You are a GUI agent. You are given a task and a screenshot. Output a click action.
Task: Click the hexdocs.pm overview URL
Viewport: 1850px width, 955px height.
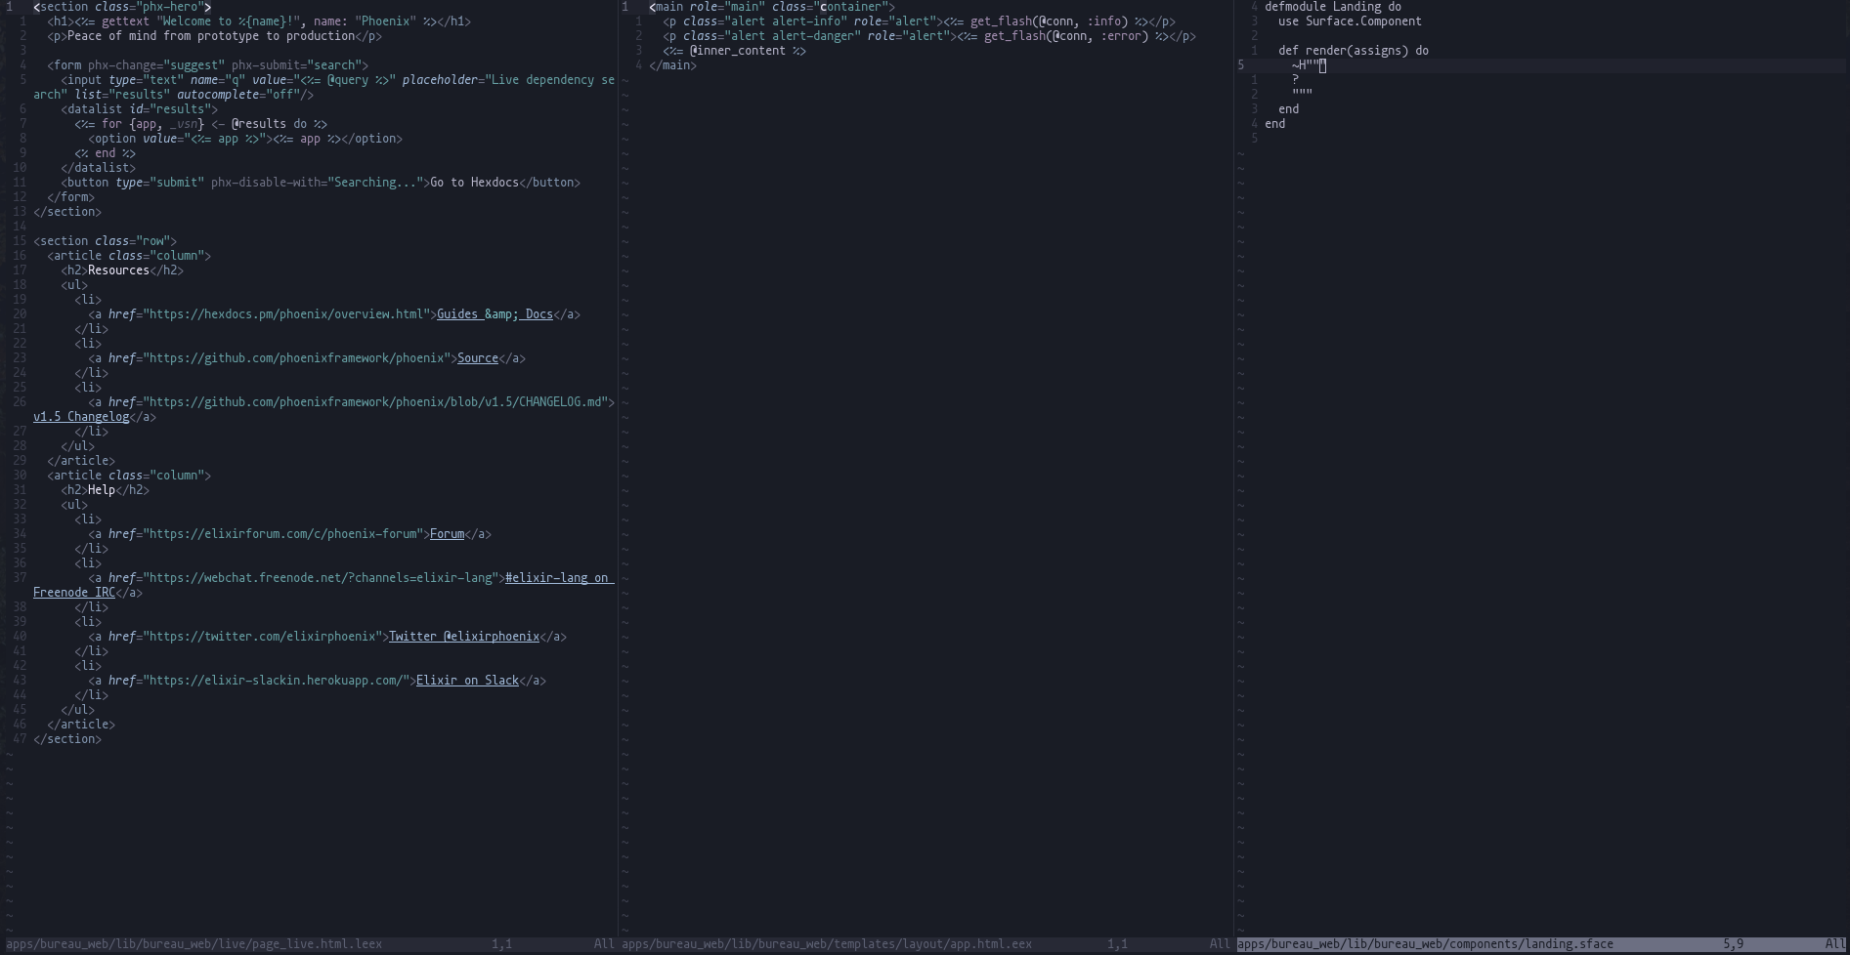tap(286, 314)
